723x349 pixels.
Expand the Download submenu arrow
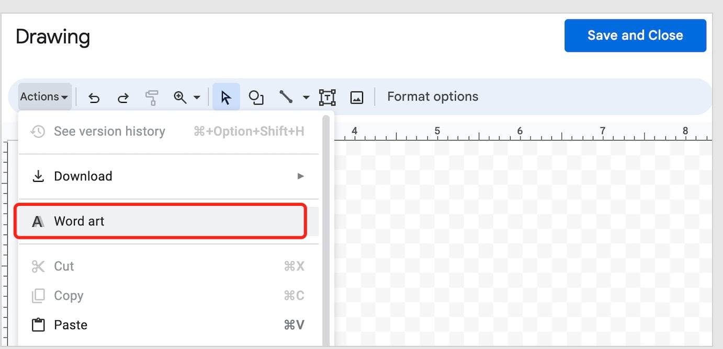point(301,176)
